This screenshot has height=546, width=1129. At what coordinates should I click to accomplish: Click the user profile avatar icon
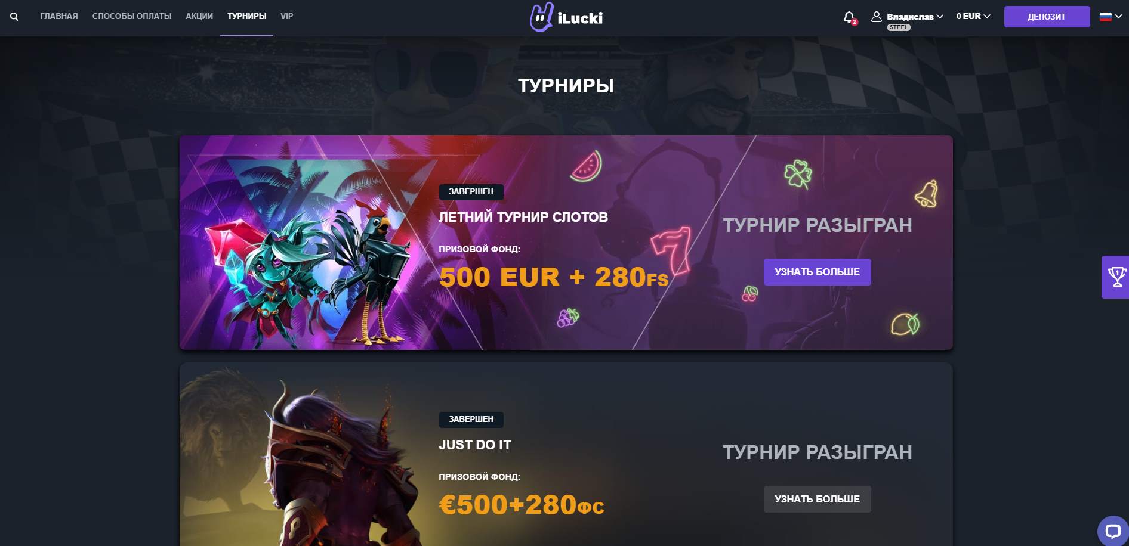(x=876, y=17)
